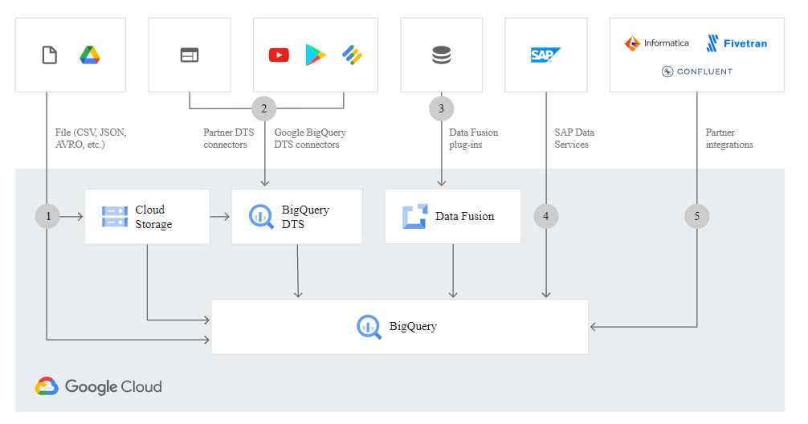
Task: Click the Data Fusion square icon
Action: pyautogui.click(x=414, y=216)
